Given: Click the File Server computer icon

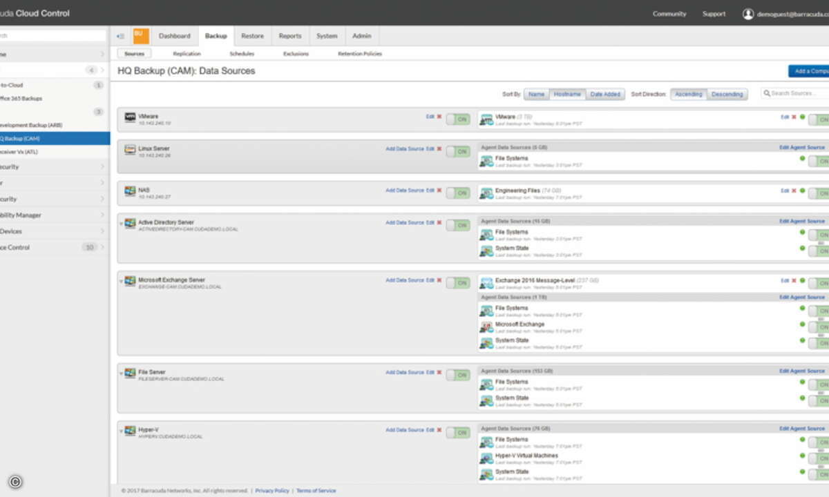Looking at the screenshot, I should tap(130, 373).
